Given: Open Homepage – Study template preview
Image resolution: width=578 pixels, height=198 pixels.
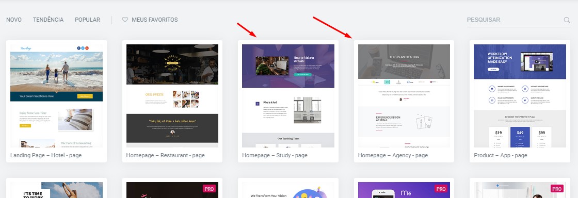Looking at the screenshot, I should point(288,96).
